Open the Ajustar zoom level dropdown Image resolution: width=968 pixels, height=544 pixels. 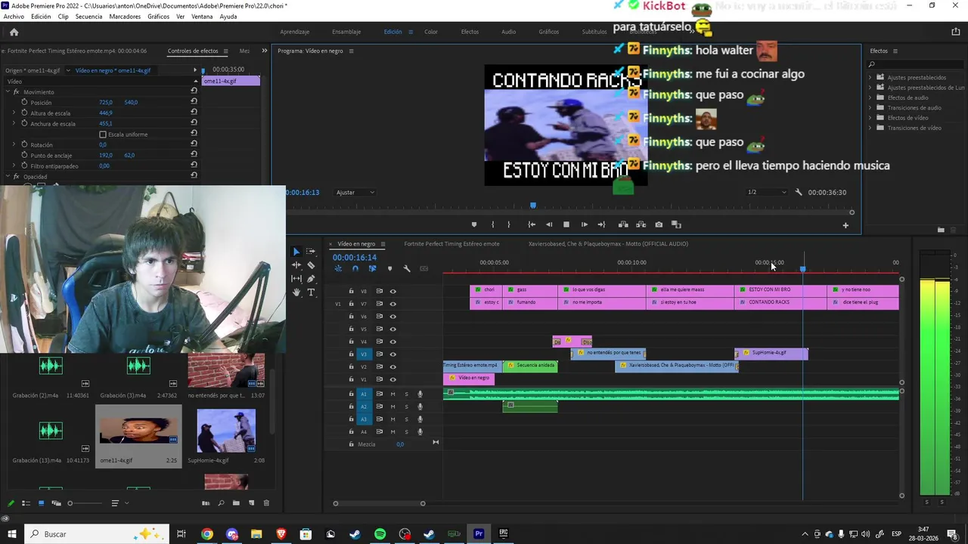tap(355, 192)
